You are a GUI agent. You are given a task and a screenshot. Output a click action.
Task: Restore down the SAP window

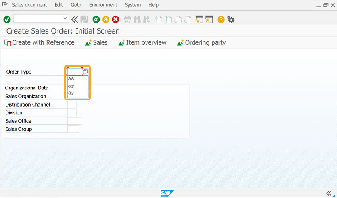(x=326, y=5)
